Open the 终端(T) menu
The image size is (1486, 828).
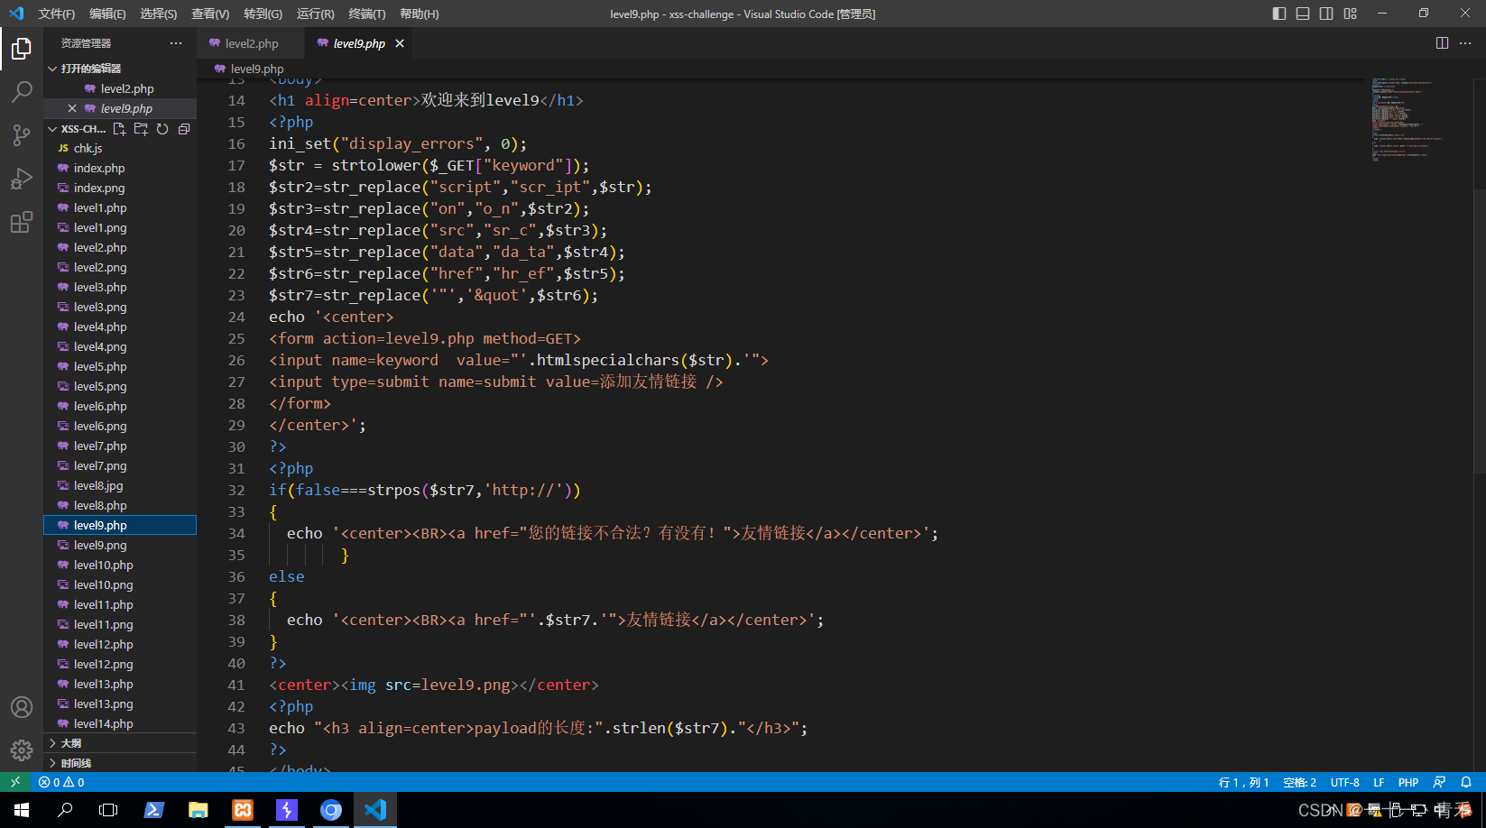coord(367,14)
